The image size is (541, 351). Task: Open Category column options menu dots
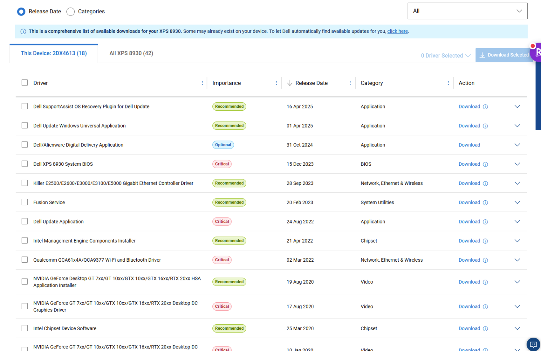coord(448,83)
